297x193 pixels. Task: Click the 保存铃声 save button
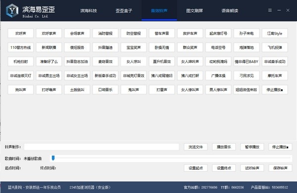point(280,168)
